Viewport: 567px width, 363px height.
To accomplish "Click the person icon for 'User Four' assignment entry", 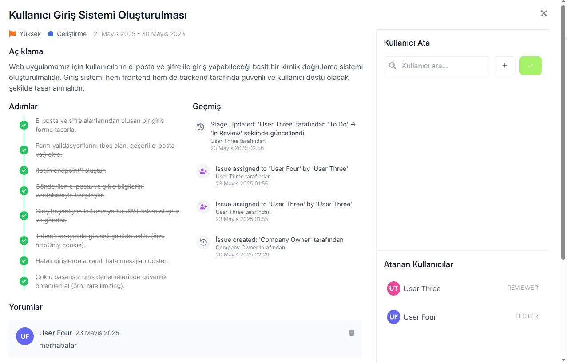I will [x=203, y=171].
